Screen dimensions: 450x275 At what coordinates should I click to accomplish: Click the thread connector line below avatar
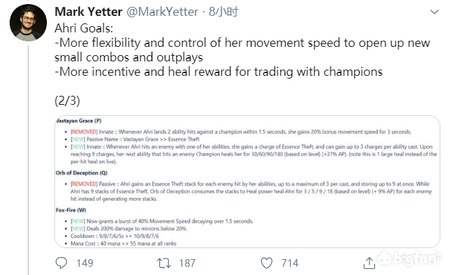coord(28,160)
